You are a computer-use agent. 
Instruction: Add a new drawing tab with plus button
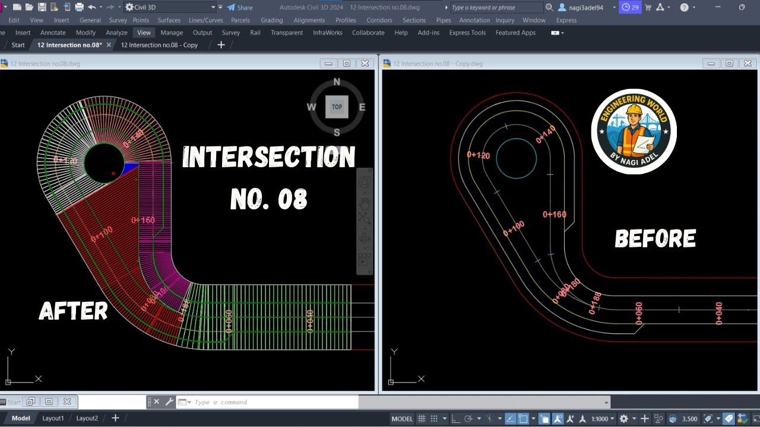pyautogui.click(x=221, y=45)
